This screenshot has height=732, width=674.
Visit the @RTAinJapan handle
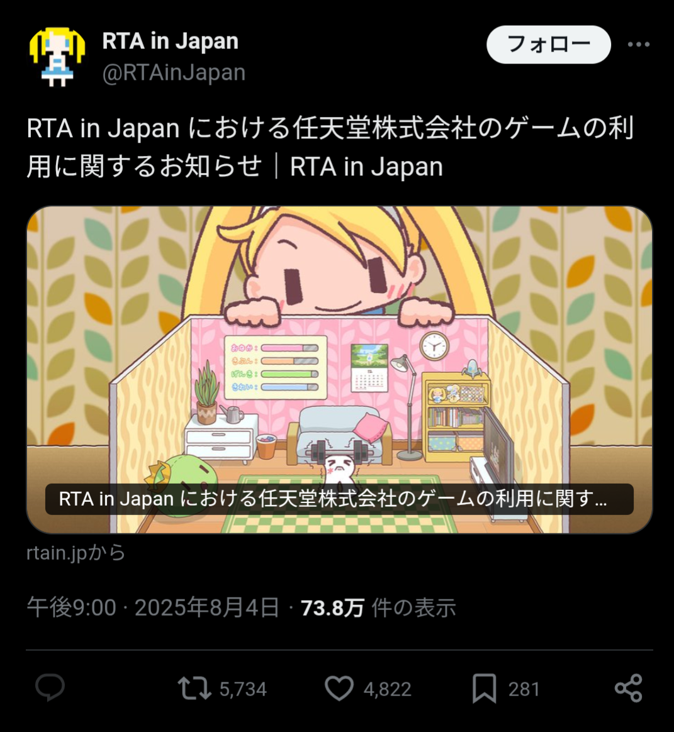(174, 72)
